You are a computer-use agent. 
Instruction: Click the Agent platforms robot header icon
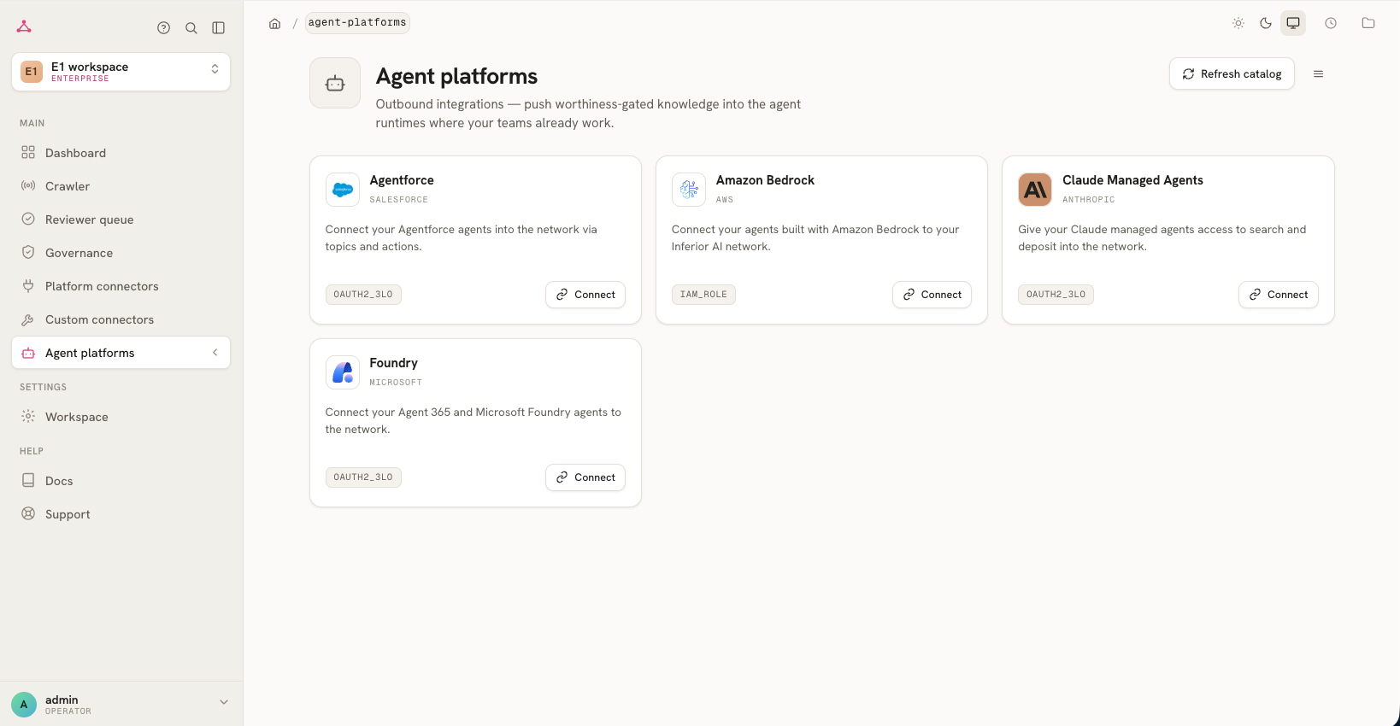pos(335,83)
